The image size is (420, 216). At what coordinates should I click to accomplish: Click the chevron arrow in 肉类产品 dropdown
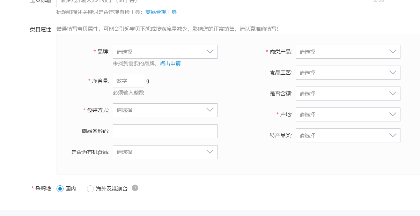pos(393,52)
